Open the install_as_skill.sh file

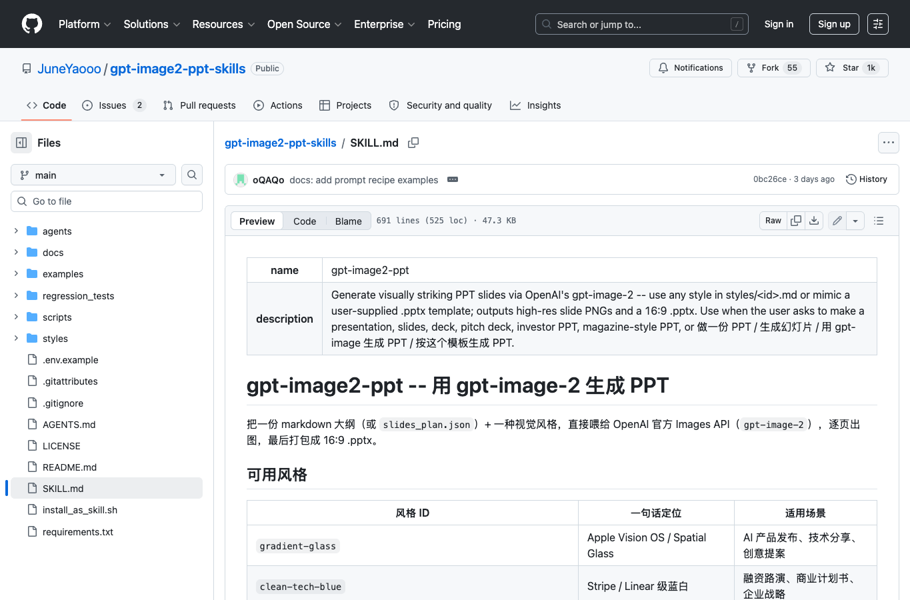(x=80, y=510)
